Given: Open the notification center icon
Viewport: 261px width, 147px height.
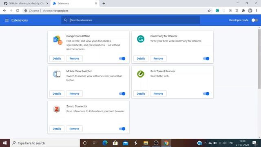Looking at the screenshot, I should pyautogui.click(x=254, y=143).
